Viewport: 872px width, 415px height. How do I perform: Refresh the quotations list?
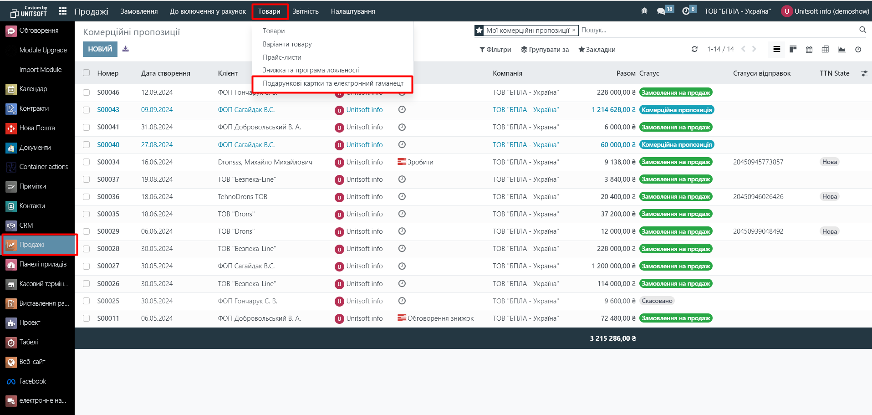694,49
